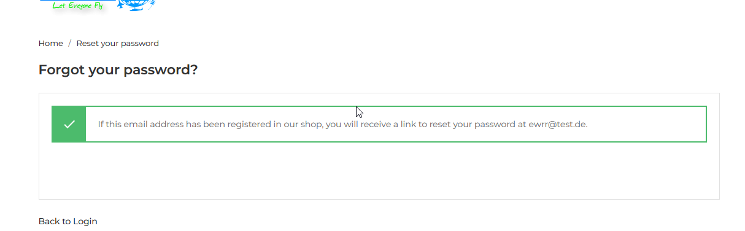This screenshot has height=231, width=745.
Task: Click the word 'Forgot' in the page title
Action: tap(61, 70)
